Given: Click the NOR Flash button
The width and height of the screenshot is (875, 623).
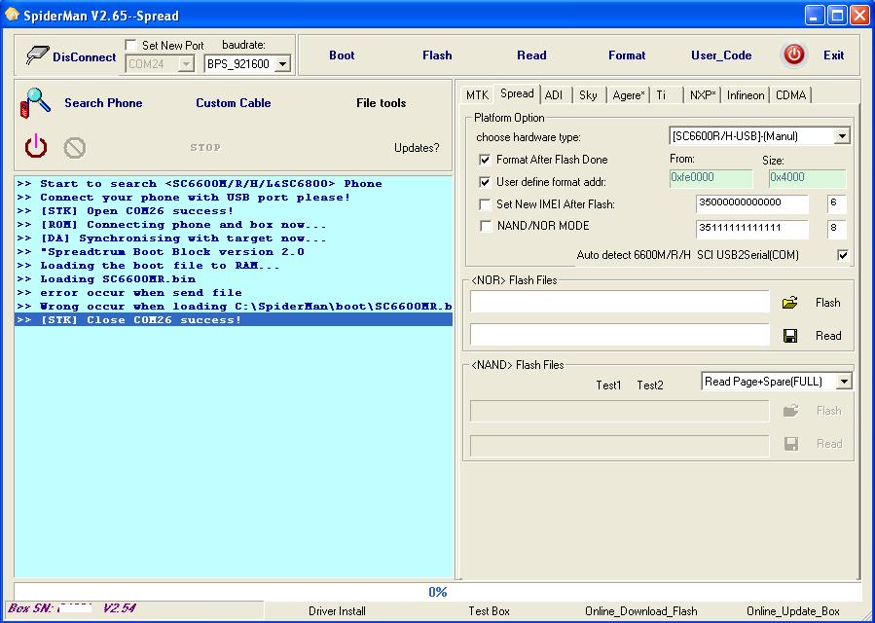Looking at the screenshot, I should 827,303.
